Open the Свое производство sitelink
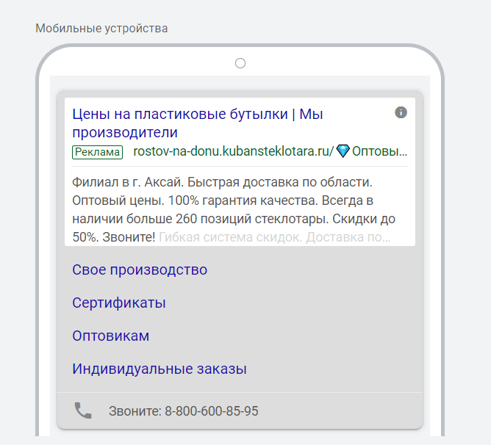 coord(140,269)
